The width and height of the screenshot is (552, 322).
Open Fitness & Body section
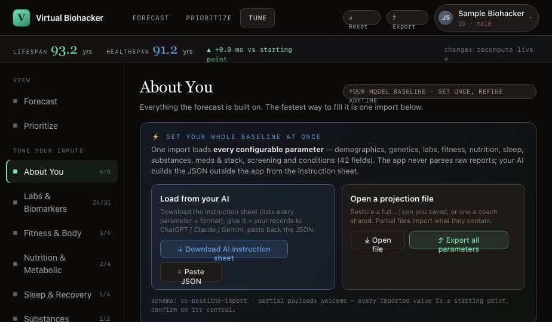(x=62, y=233)
